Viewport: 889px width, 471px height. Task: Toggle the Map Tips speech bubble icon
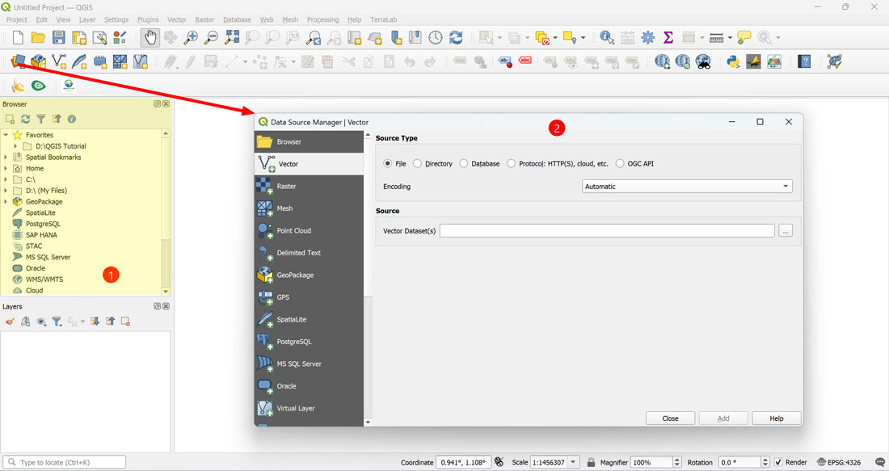[744, 38]
